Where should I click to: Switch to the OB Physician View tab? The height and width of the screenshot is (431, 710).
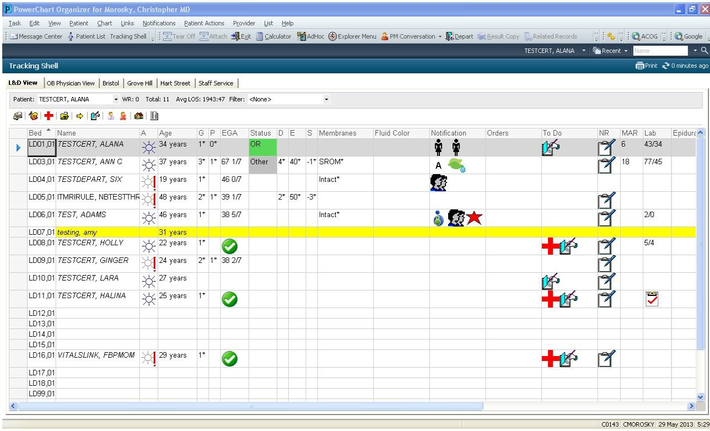[71, 83]
